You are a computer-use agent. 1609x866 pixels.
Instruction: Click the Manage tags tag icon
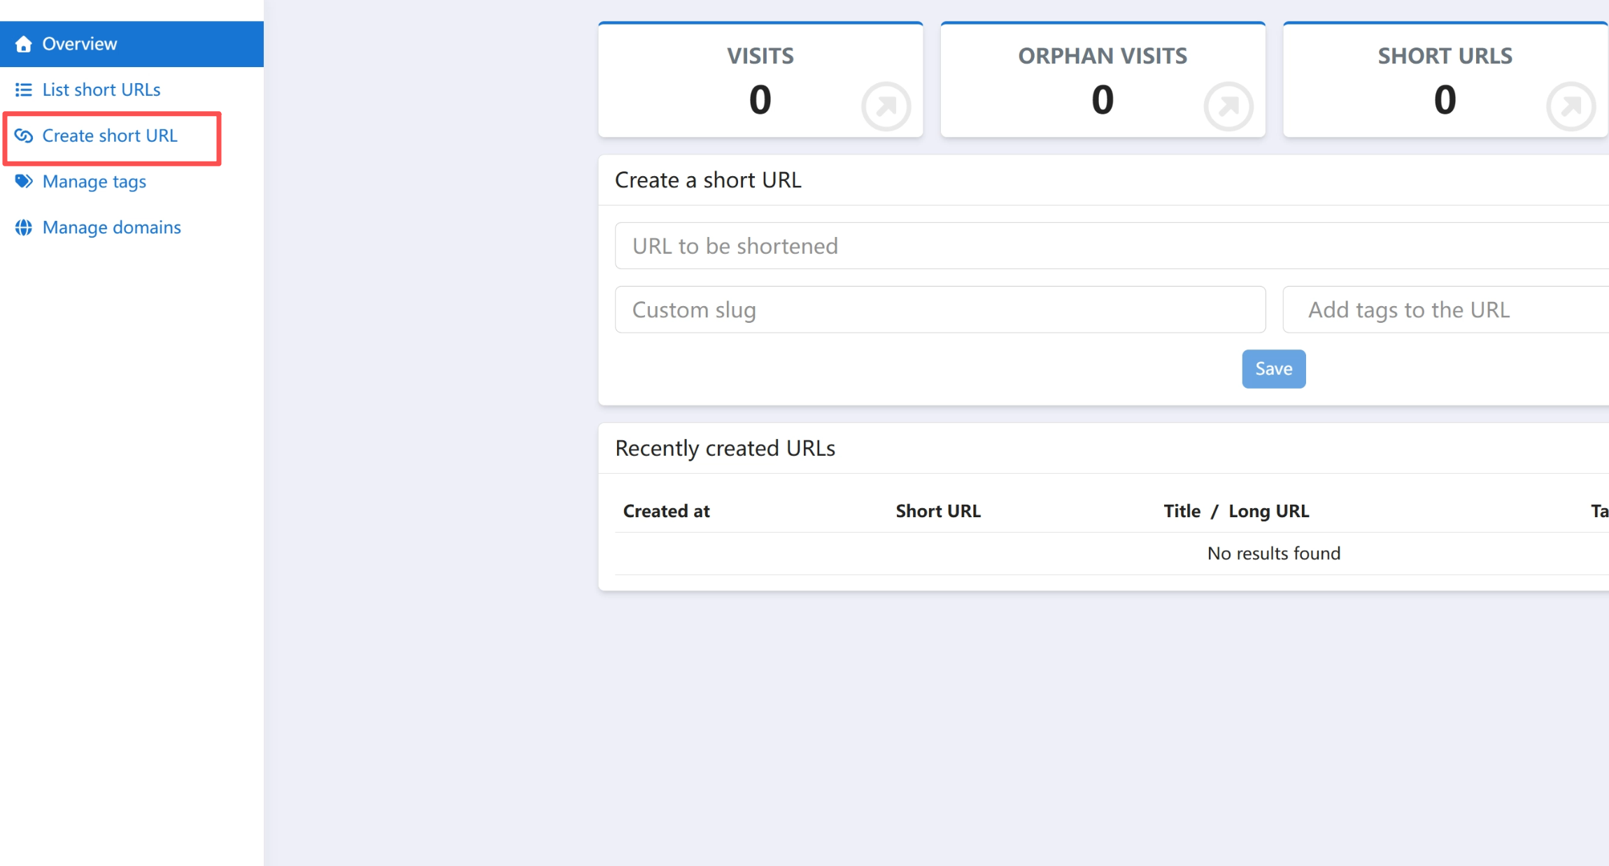24,182
